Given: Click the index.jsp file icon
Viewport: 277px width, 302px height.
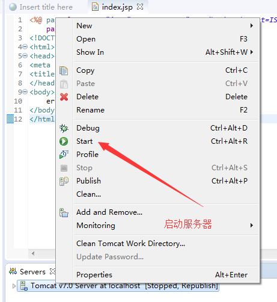Looking at the screenshot, I should coord(95,7).
